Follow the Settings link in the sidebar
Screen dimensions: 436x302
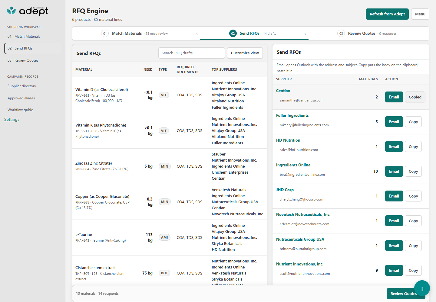(12, 119)
